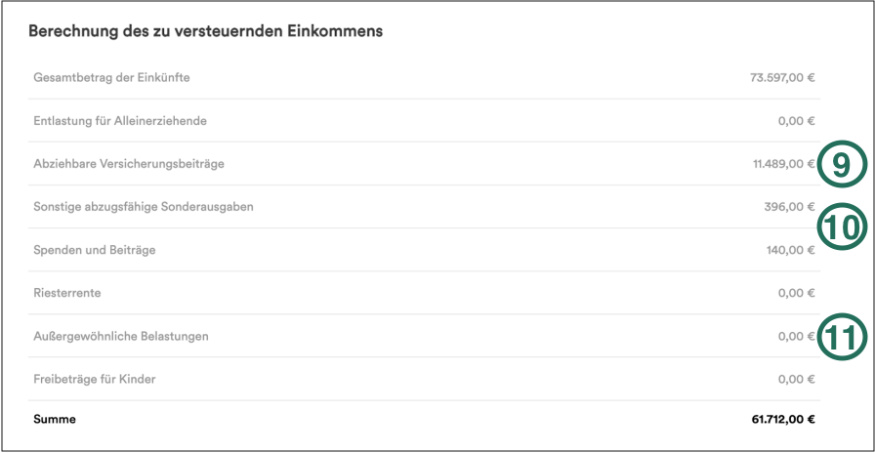The height and width of the screenshot is (453, 875).
Task: Click Freibeträge für Kinder label
Action: point(95,380)
